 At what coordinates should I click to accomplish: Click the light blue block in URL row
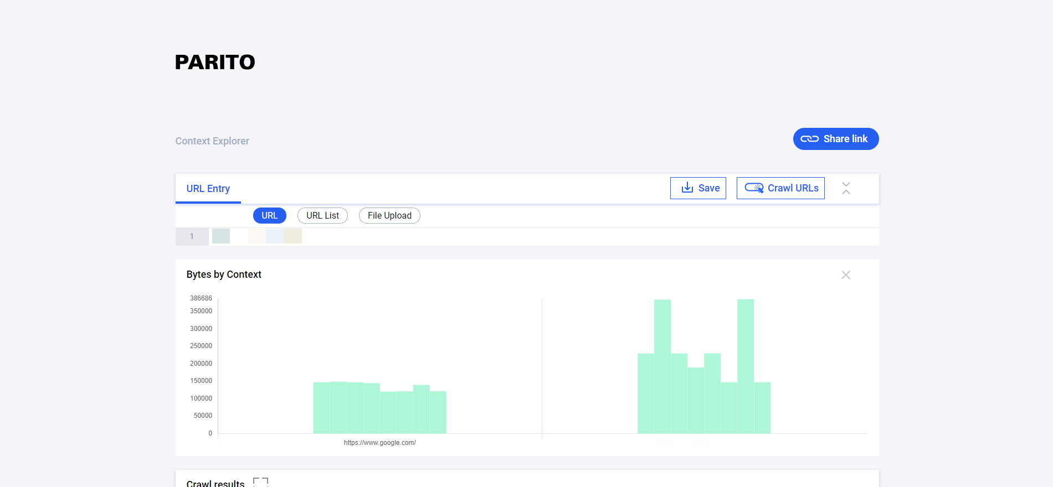pyautogui.click(x=275, y=236)
